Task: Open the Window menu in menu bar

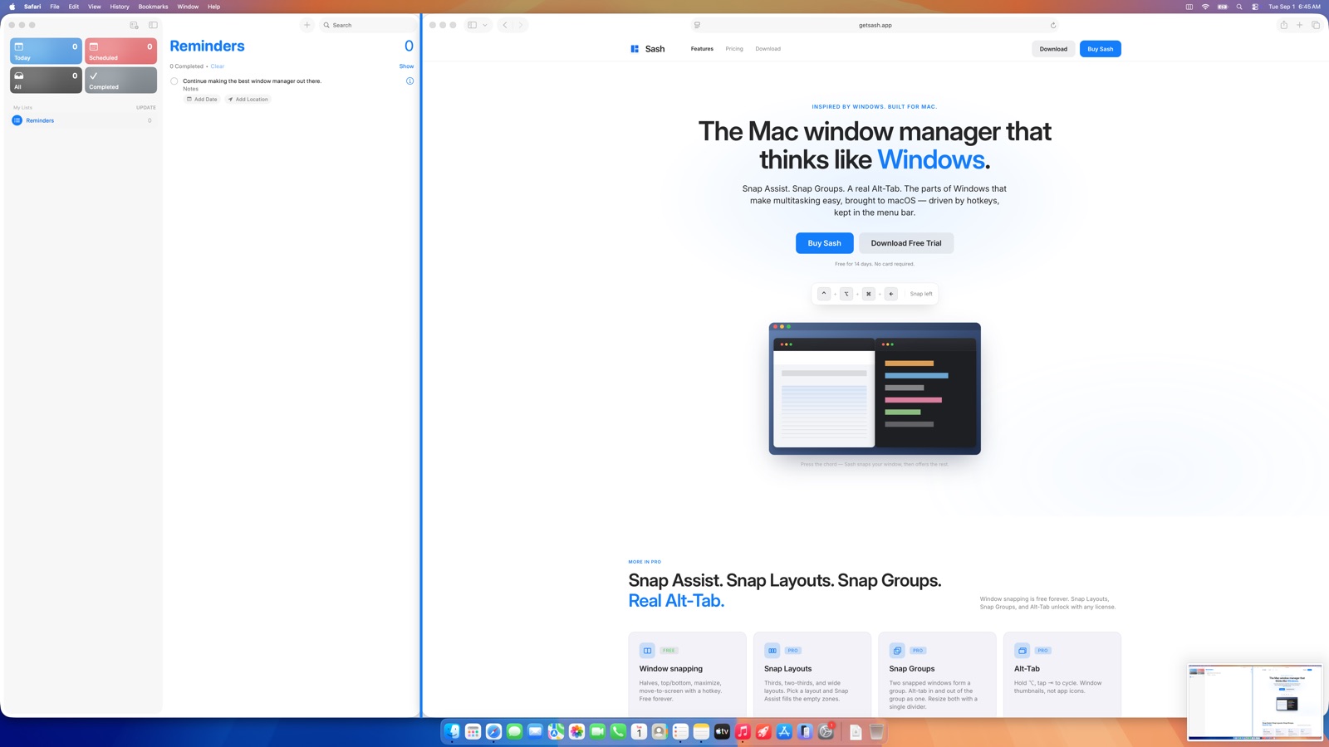Action: [x=188, y=7]
